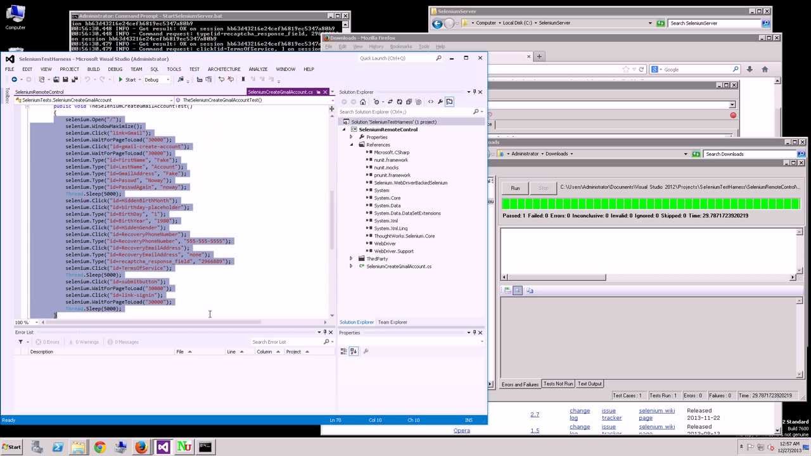This screenshot has height=456, width=811.
Task: Open Visual Studio from the taskbar
Action: 163,446
